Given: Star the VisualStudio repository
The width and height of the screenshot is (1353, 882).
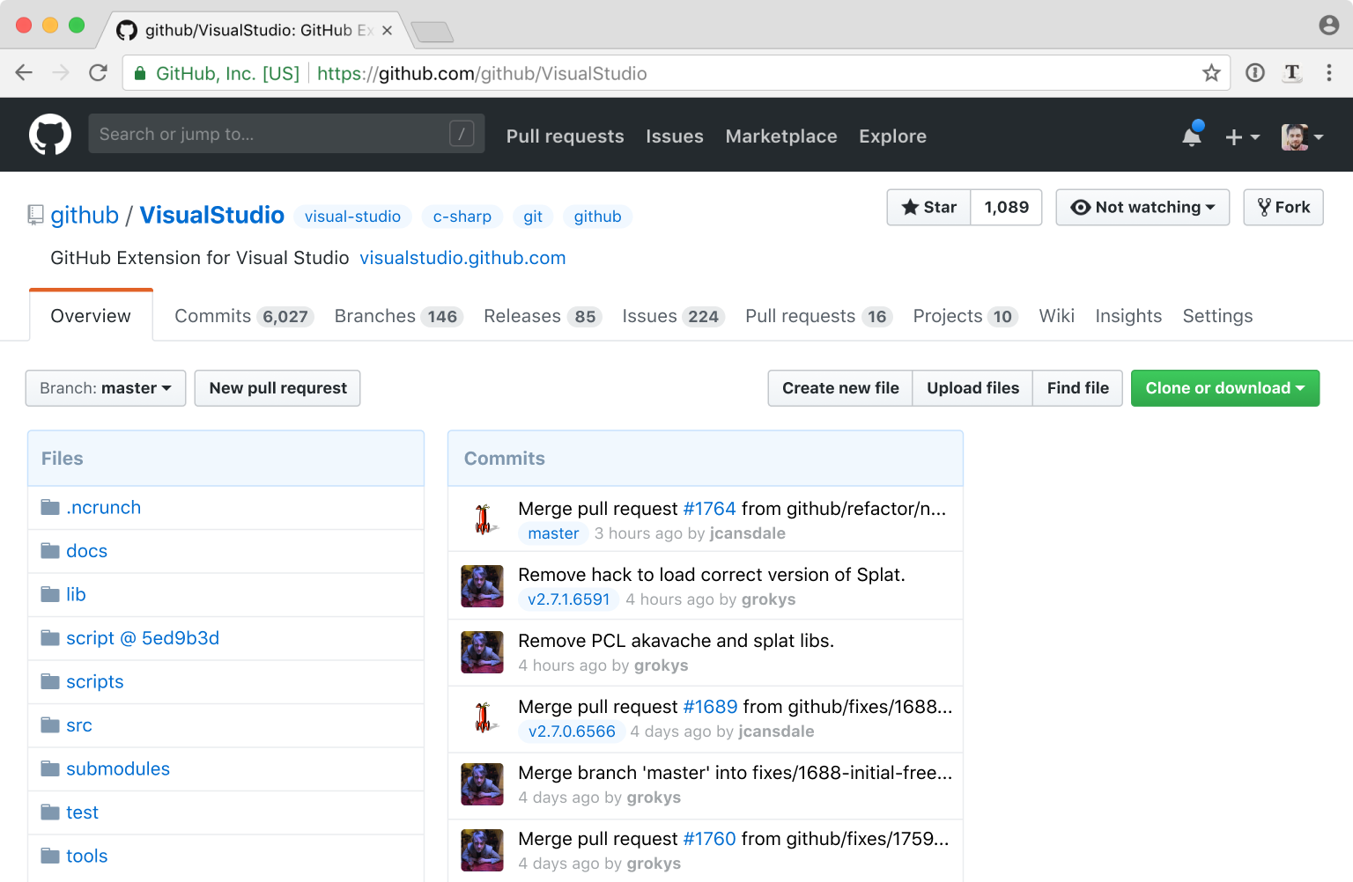Looking at the screenshot, I should point(929,208).
